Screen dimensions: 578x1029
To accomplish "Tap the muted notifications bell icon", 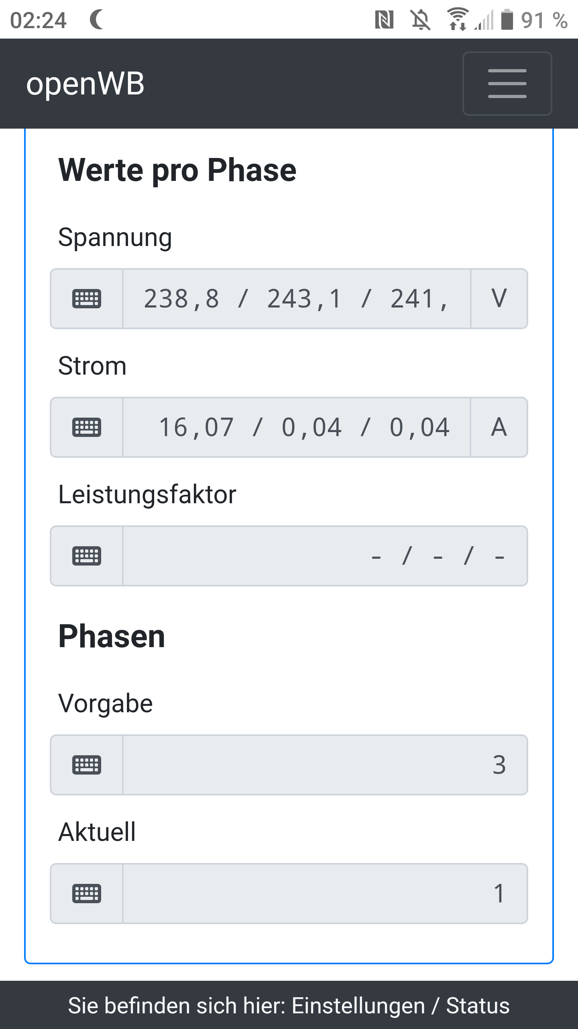I will (421, 20).
